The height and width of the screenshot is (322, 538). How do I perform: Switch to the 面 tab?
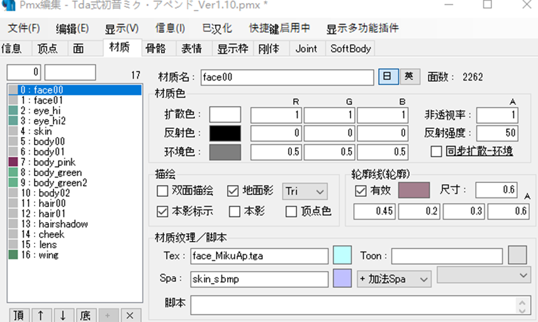click(x=85, y=48)
